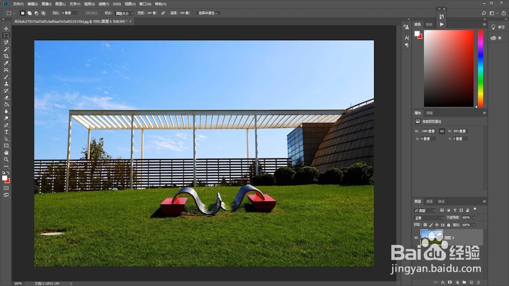The image size is (509, 286).
Task: Select the Rectangular Marquee tool in toolbox
Action: point(6,35)
